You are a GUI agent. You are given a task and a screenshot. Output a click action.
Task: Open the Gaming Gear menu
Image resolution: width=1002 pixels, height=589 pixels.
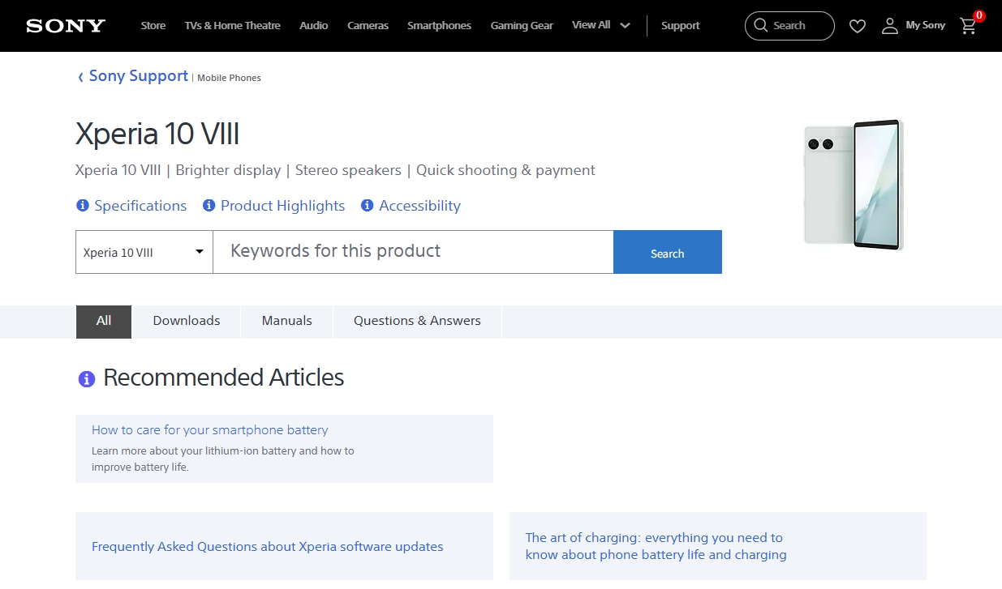pos(522,26)
